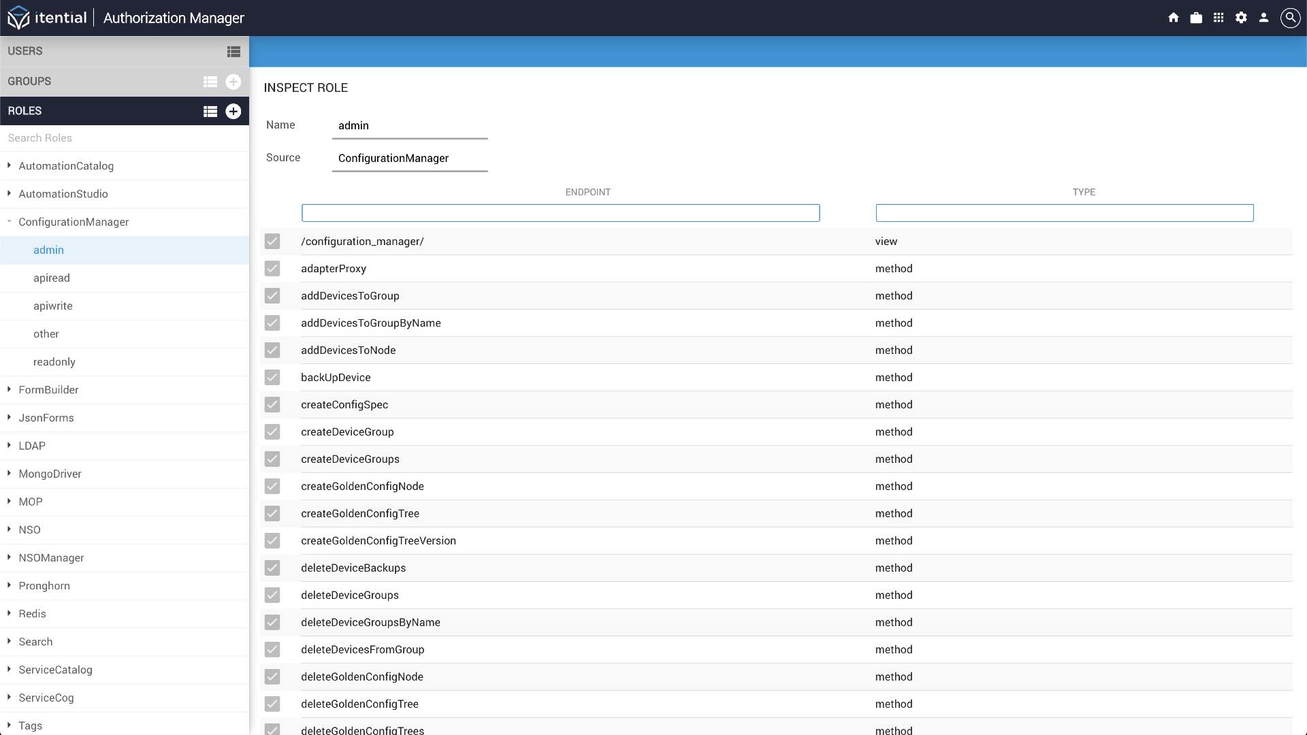Add a new group with plus icon
Image resolution: width=1307 pixels, height=735 pixels.
pyautogui.click(x=233, y=82)
